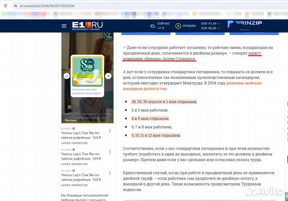
Task: Open the hamburger menu on E1.RU
Action: [x=64, y=26]
